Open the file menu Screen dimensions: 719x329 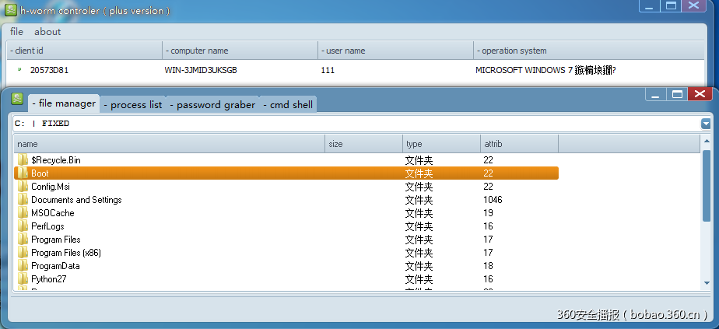pyautogui.click(x=16, y=32)
